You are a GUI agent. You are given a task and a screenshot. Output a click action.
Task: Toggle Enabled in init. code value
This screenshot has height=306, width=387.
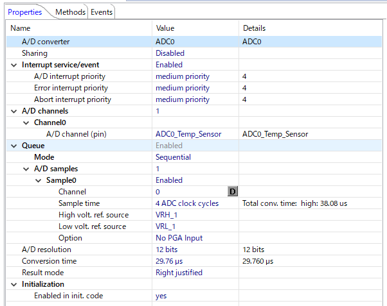point(161,296)
